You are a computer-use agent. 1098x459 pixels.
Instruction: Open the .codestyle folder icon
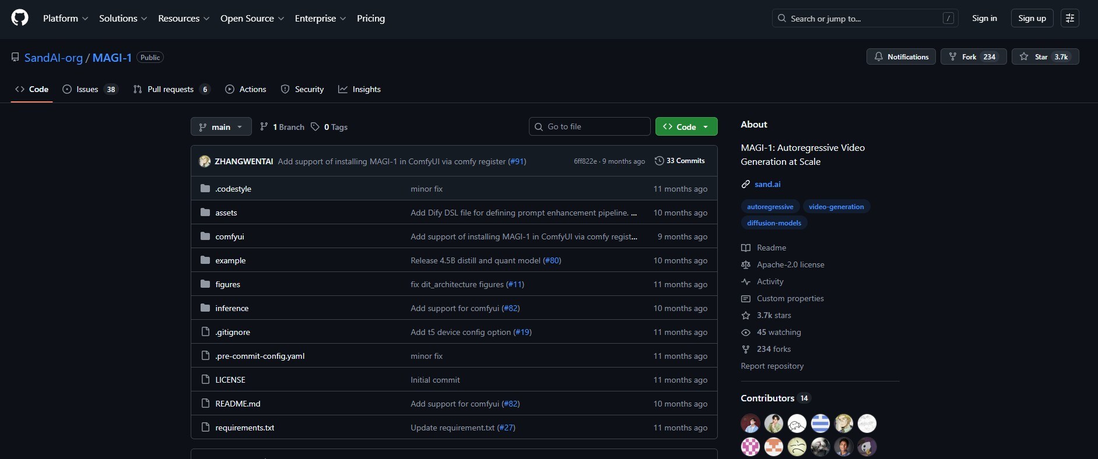coord(205,188)
